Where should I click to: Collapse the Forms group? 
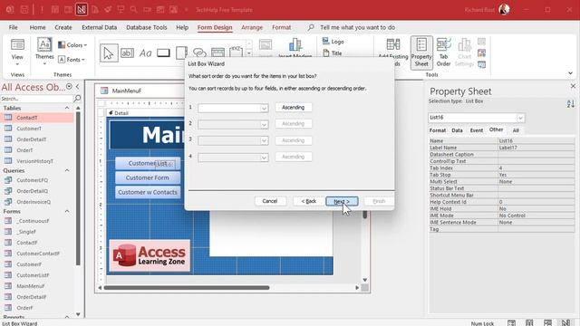(x=67, y=211)
